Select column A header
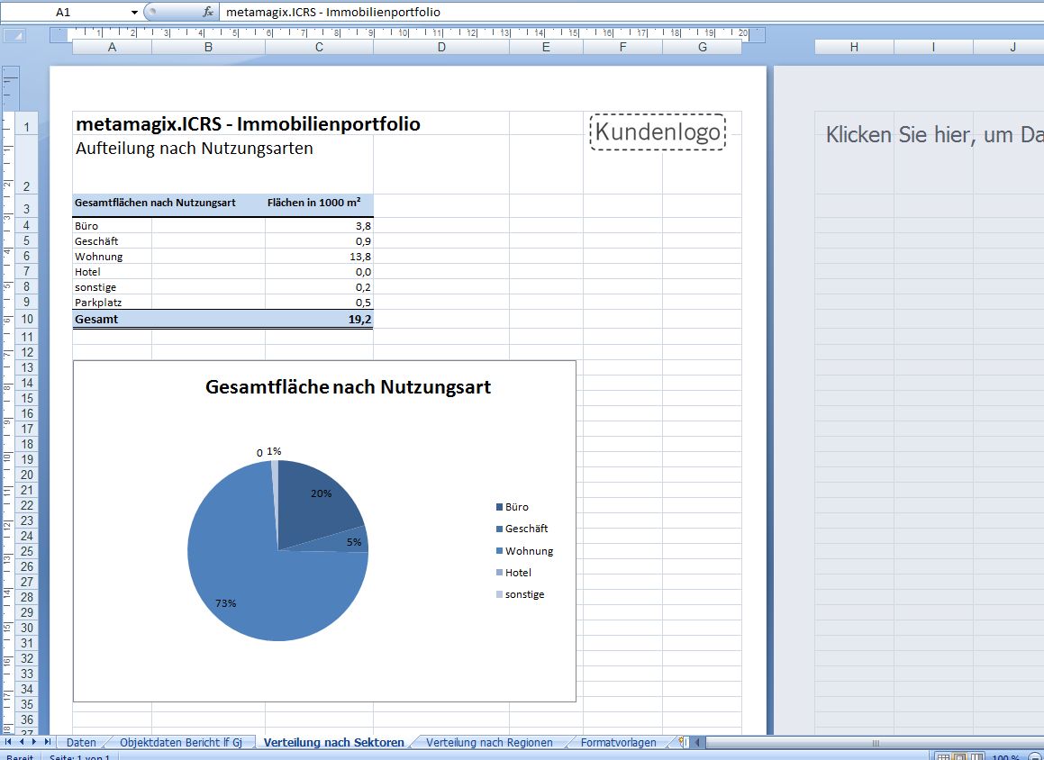 112,47
